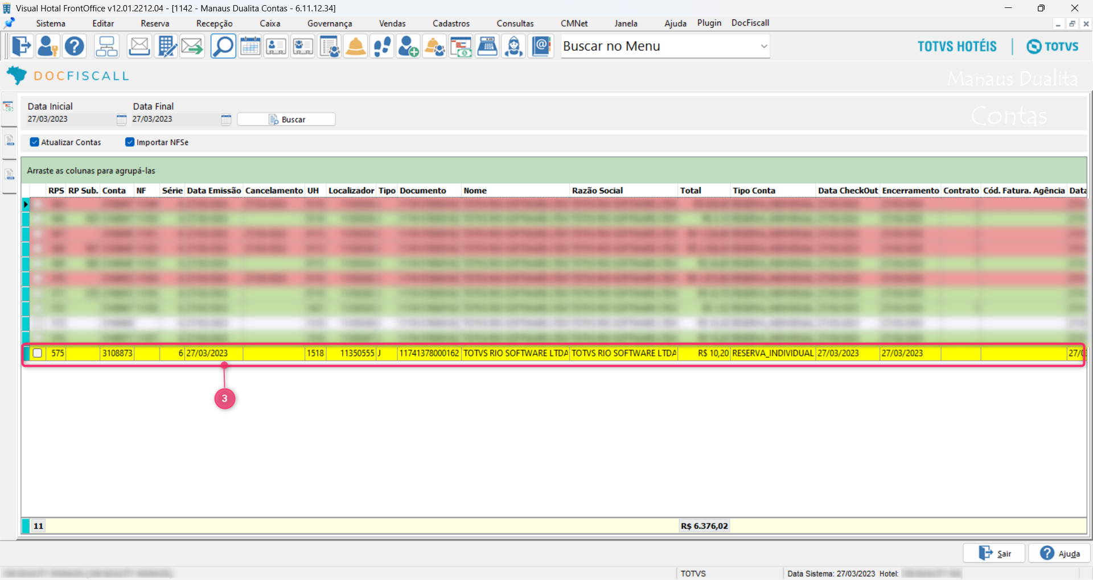The height and width of the screenshot is (580, 1093).
Task: Click the Ajuda button at bottom right
Action: point(1059,553)
